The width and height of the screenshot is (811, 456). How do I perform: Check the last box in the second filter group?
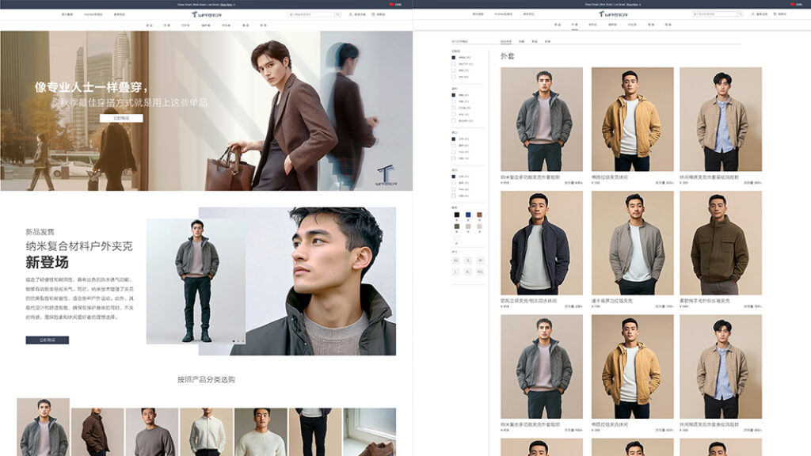tap(454, 120)
